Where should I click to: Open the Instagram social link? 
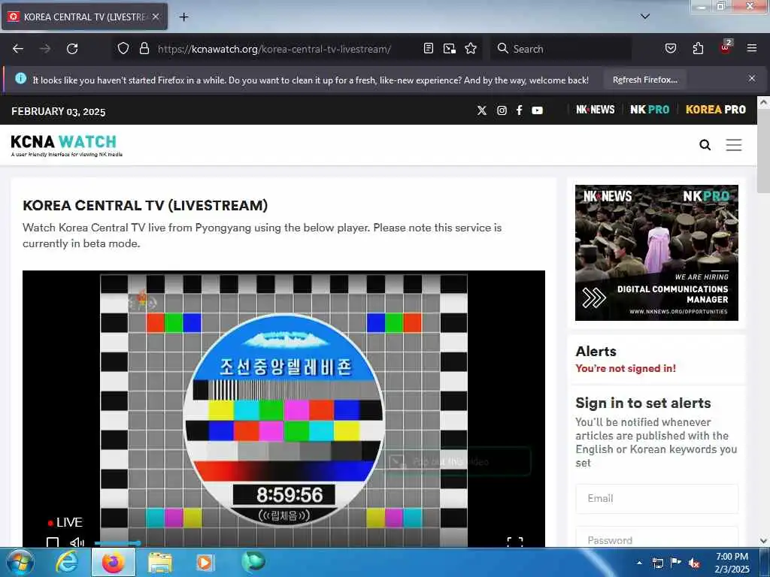click(502, 110)
